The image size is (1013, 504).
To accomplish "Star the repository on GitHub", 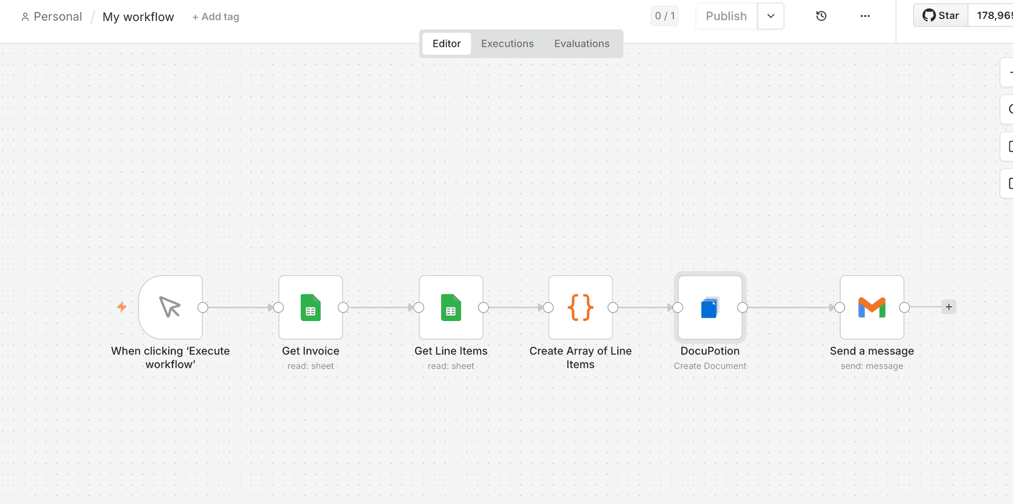I will tap(947, 15).
